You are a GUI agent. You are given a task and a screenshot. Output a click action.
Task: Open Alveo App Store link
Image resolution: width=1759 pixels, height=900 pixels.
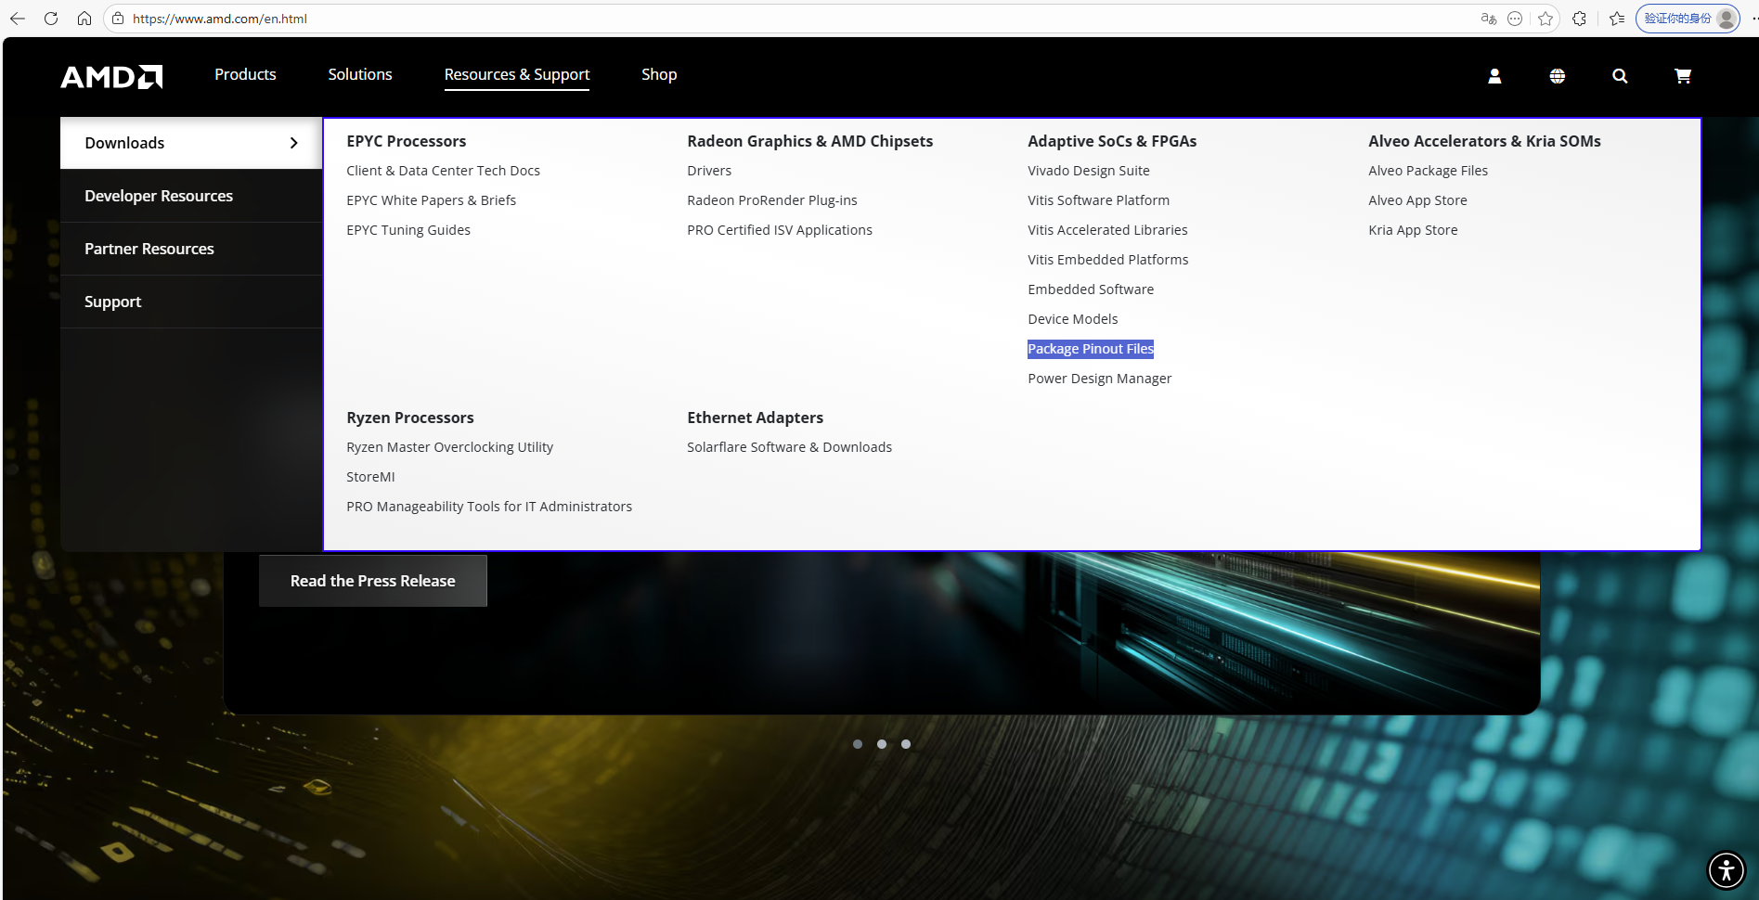tap(1417, 200)
